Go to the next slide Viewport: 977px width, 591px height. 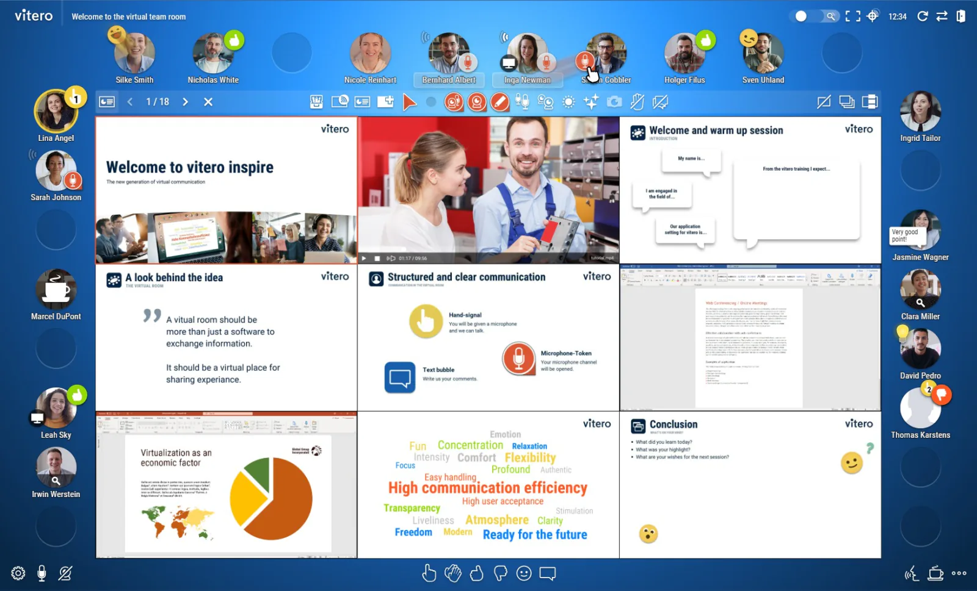(186, 102)
